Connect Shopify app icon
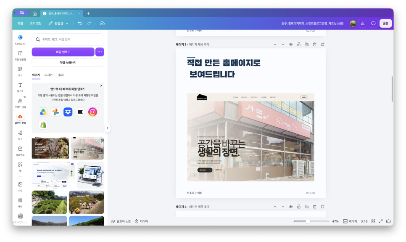The height and width of the screenshot is (242, 406). [x=43, y=125]
